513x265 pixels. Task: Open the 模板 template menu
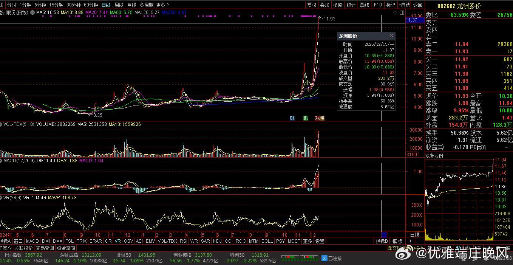point(398,241)
